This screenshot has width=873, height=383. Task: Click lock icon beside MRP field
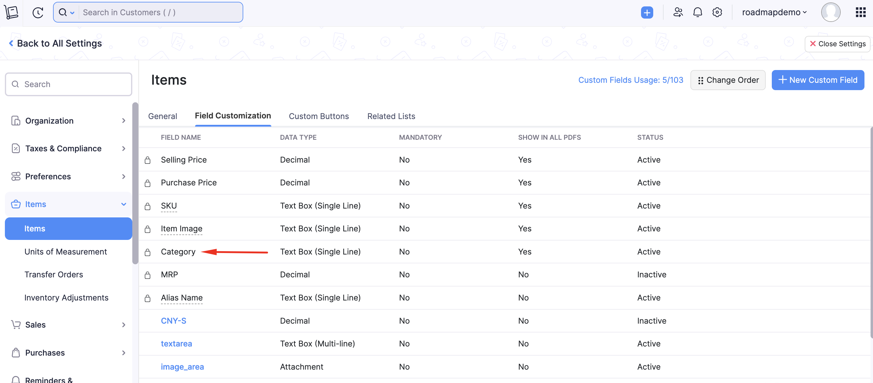(148, 275)
